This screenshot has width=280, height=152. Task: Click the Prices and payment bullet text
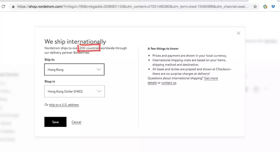(190, 56)
